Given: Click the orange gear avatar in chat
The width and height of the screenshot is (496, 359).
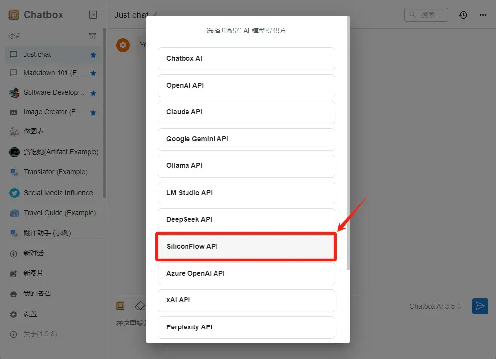Looking at the screenshot, I should [x=123, y=45].
